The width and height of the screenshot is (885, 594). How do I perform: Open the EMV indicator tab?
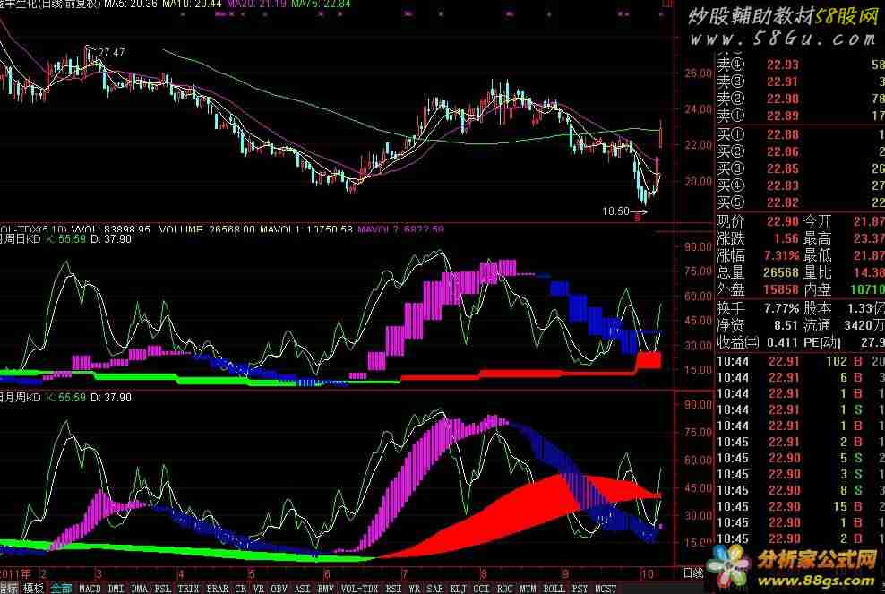(326, 589)
